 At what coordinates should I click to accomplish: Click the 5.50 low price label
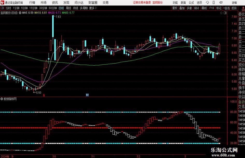click(x=39, y=93)
